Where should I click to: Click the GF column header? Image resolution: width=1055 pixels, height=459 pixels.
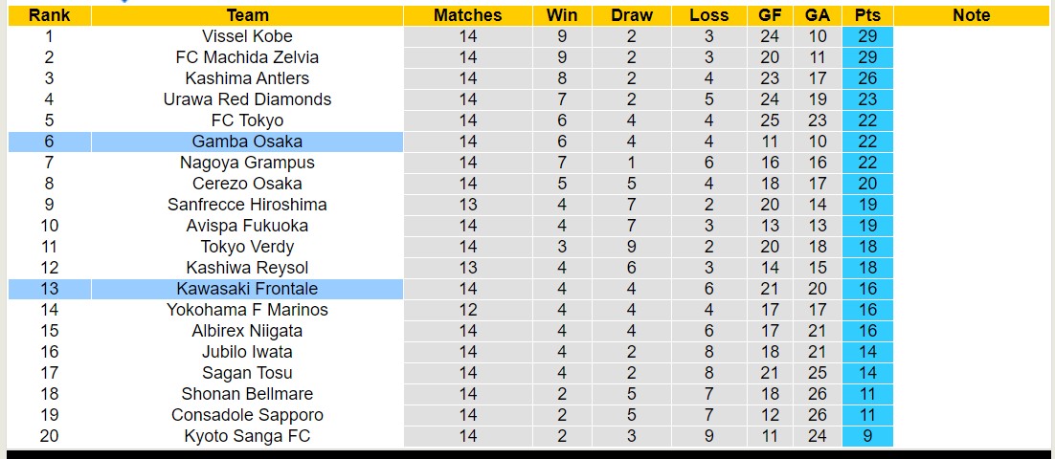[769, 15]
